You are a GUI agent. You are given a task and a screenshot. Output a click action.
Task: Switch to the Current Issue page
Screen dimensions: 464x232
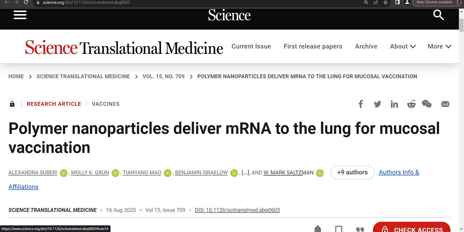pyautogui.click(x=251, y=46)
